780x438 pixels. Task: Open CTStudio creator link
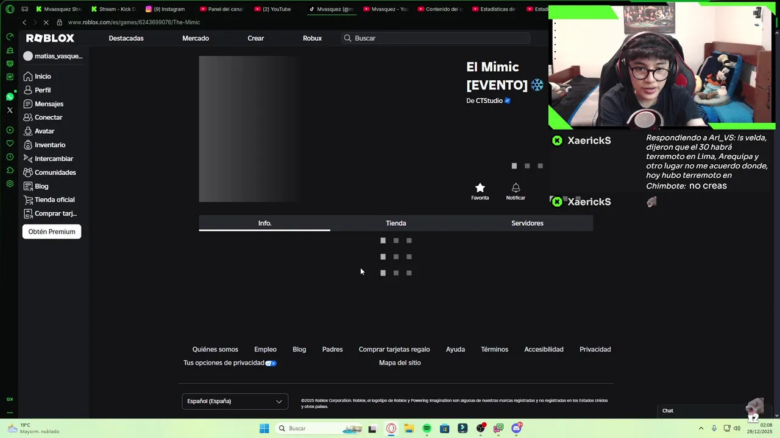[489, 101]
